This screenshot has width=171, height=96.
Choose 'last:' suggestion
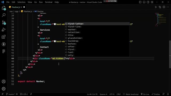pos(97,52)
